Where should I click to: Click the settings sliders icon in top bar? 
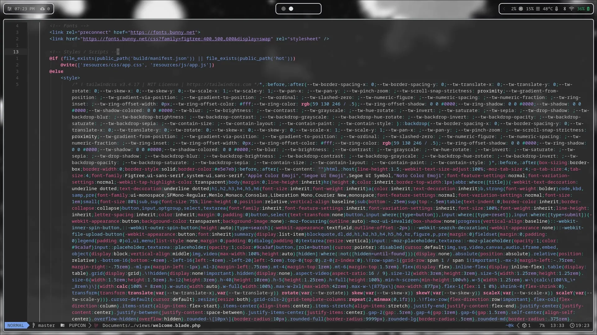(x=9, y=9)
